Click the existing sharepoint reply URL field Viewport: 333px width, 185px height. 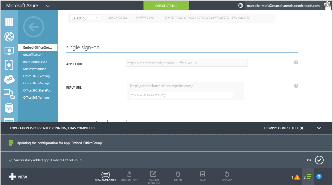coord(186,86)
